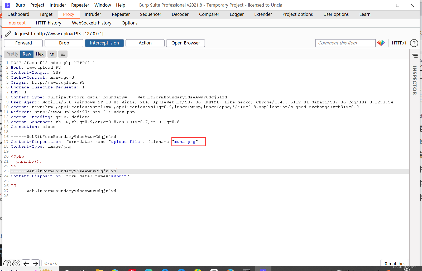Click the pencil edit target icon
This screenshot has height=271, width=422.
tap(8, 34)
